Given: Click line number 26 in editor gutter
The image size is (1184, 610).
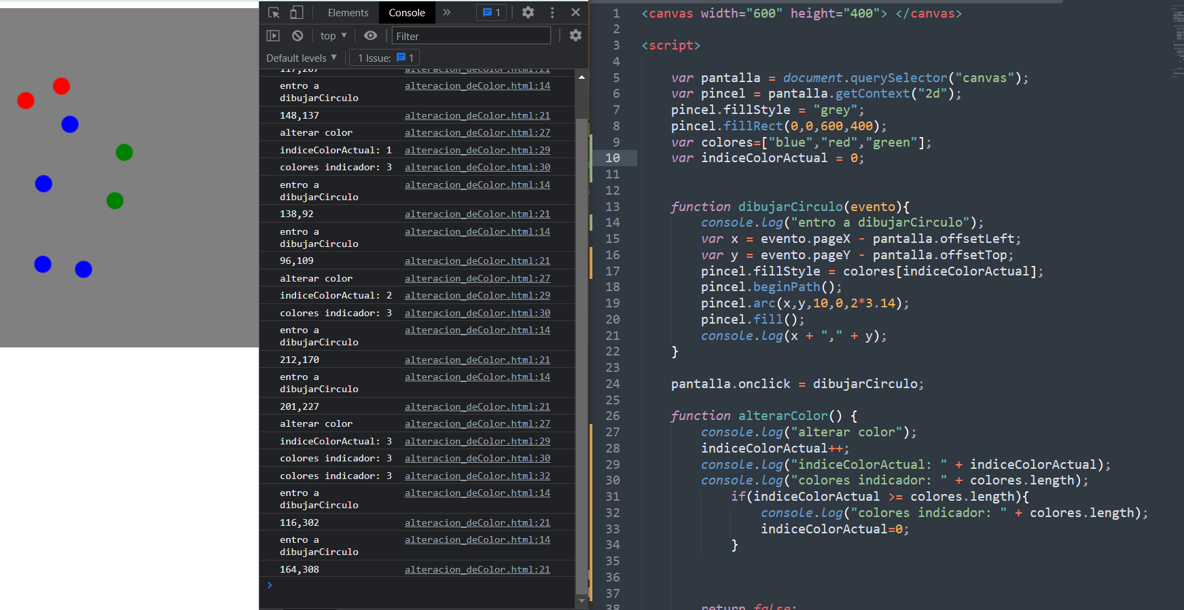Looking at the screenshot, I should point(613,416).
